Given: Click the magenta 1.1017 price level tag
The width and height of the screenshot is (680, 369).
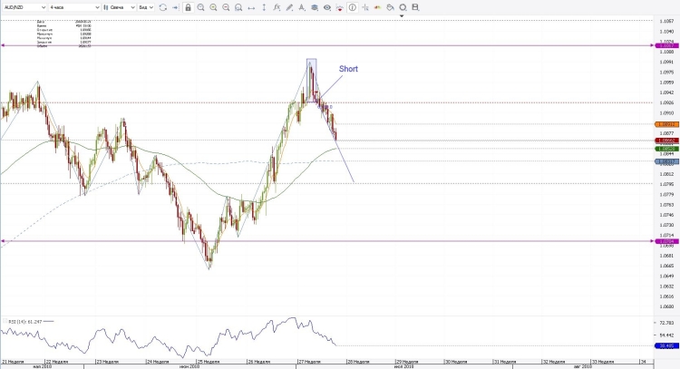Looking at the screenshot, I should click(x=667, y=45).
